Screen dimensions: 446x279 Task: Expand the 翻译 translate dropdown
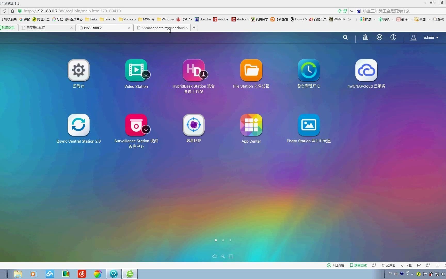click(x=411, y=19)
